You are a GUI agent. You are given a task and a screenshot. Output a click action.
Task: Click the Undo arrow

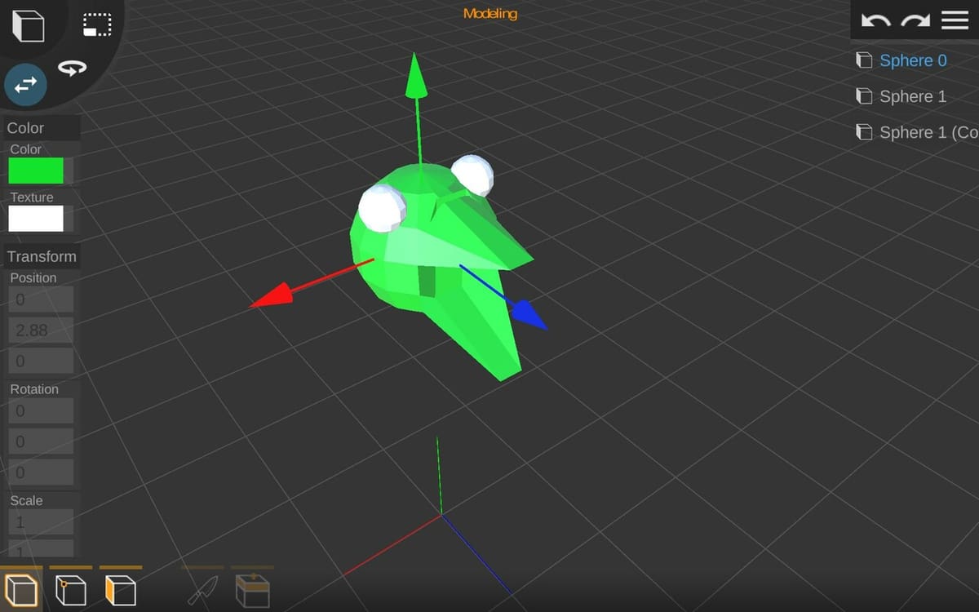(875, 20)
